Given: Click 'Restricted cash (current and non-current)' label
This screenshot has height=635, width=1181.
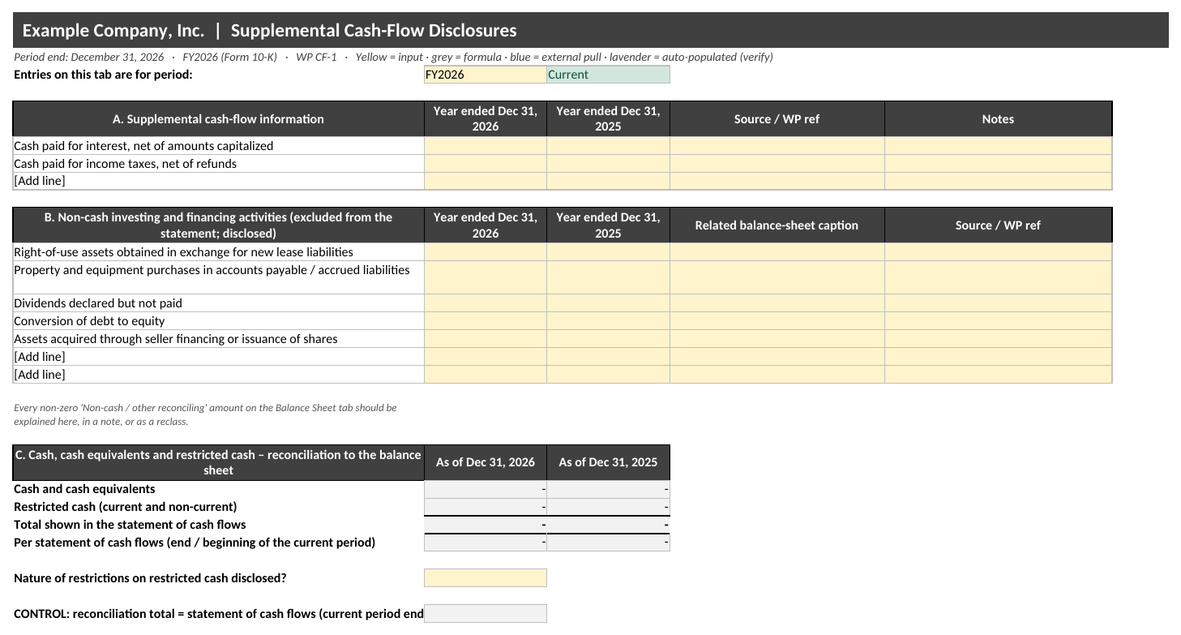Looking at the screenshot, I should click(x=126, y=507).
